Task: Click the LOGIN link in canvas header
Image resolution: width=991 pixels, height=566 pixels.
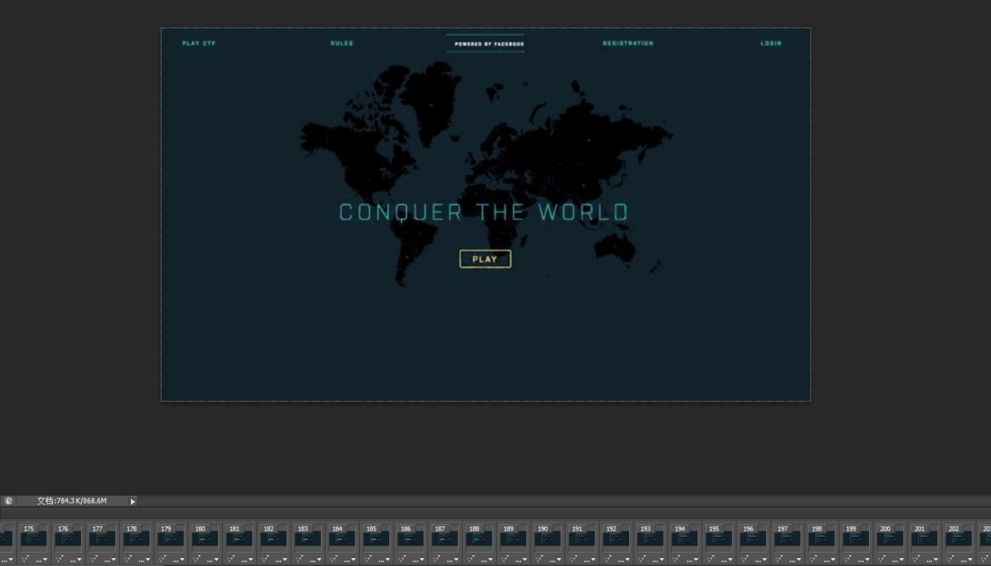Action: [771, 43]
